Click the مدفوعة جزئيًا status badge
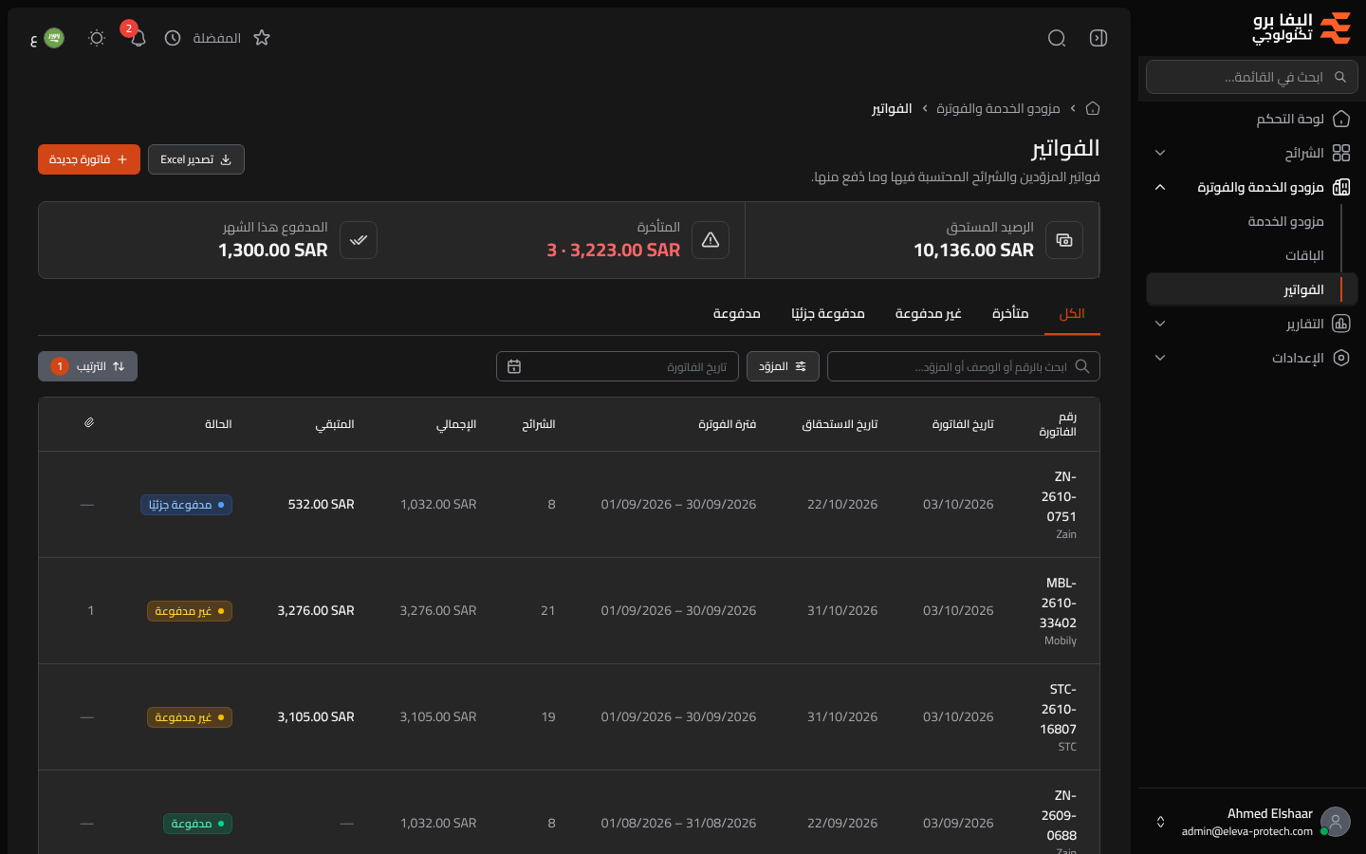 187,505
